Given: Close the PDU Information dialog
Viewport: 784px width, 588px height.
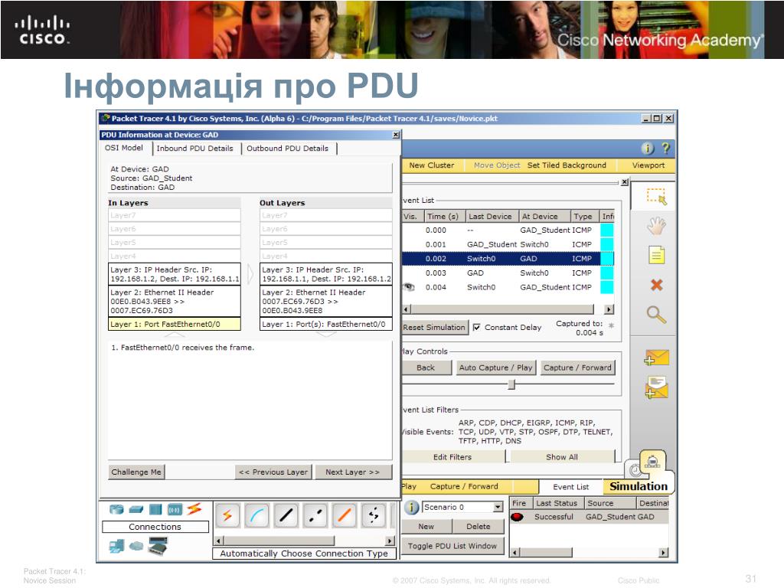Looking at the screenshot, I should [396, 135].
